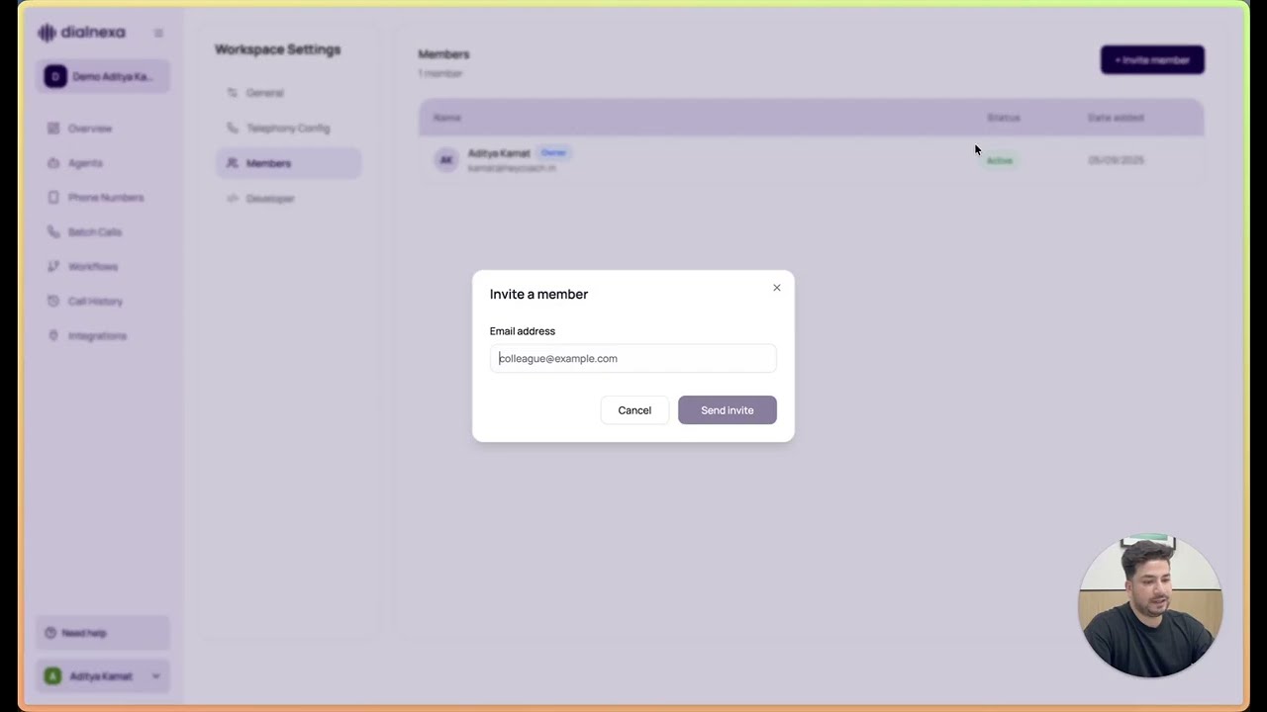This screenshot has width=1267, height=712.
Task: Click the Developer code icon
Action: tap(233, 199)
